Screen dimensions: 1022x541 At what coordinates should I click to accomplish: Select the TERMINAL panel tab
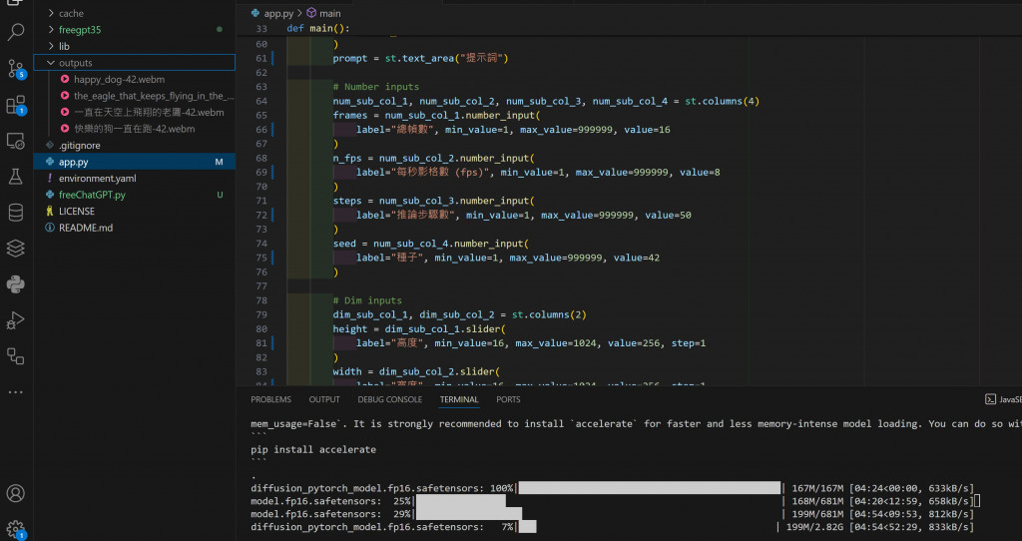(x=459, y=399)
